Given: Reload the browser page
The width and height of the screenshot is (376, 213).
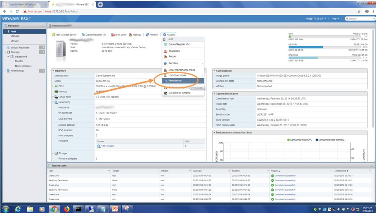Looking at the screenshot, I should (17, 11).
